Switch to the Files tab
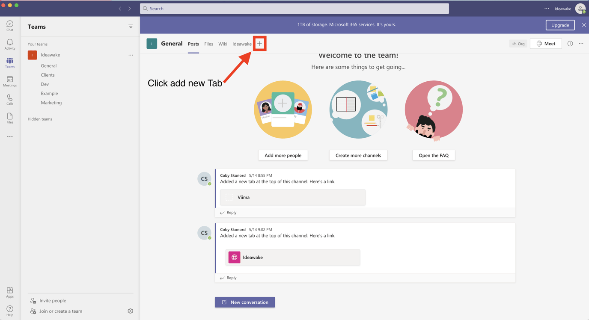This screenshot has width=589, height=320. pos(208,44)
